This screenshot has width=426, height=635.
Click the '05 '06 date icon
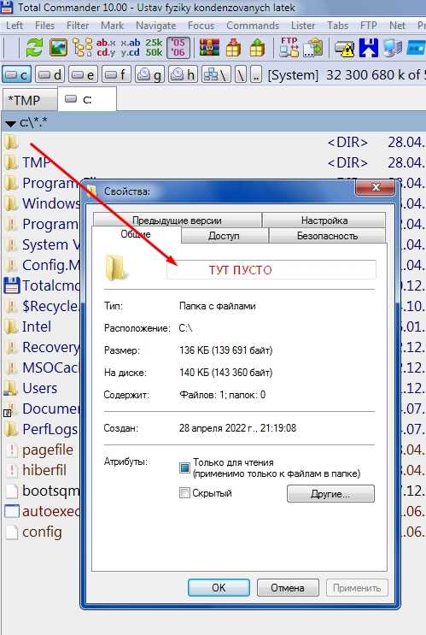pyautogui.click(x=178, y=47)
